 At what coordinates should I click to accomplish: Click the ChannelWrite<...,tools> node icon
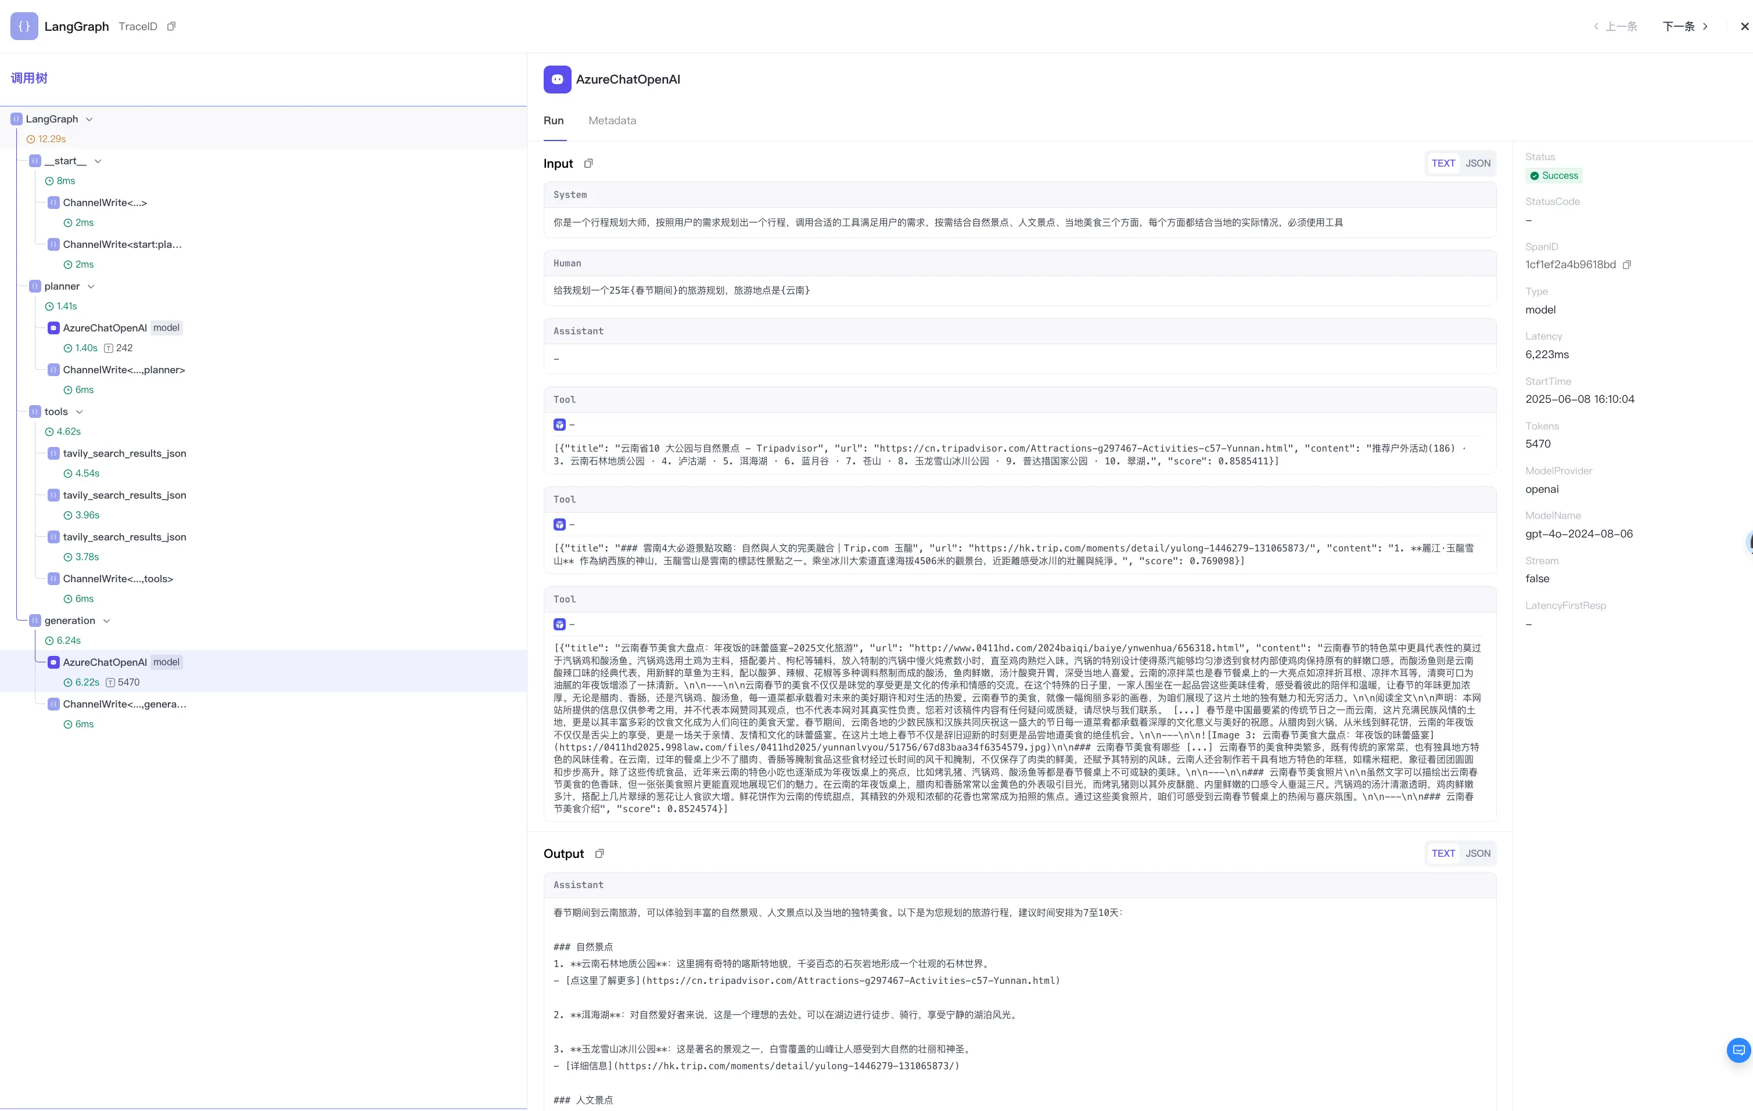pos(53,579)
